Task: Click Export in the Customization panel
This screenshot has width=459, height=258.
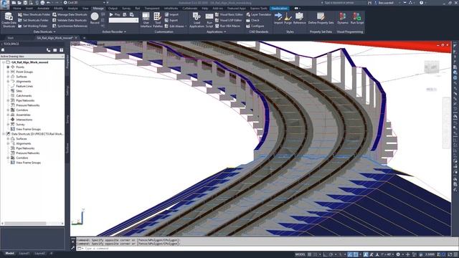Action: click(x=171, y=20)
